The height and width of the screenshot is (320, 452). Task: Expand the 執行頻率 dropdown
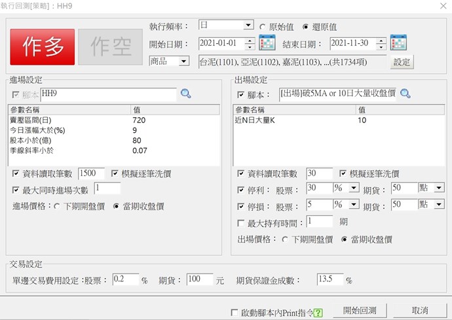click(x=248, y=26)
